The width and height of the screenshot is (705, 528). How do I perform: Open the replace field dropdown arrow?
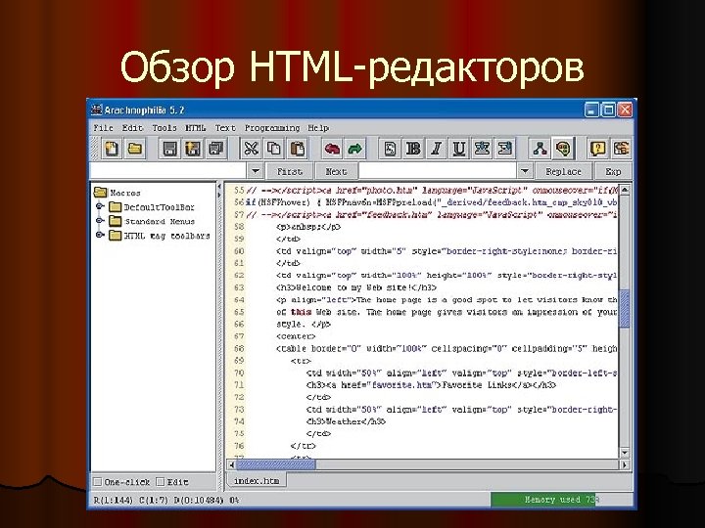(x=524, y=171)
